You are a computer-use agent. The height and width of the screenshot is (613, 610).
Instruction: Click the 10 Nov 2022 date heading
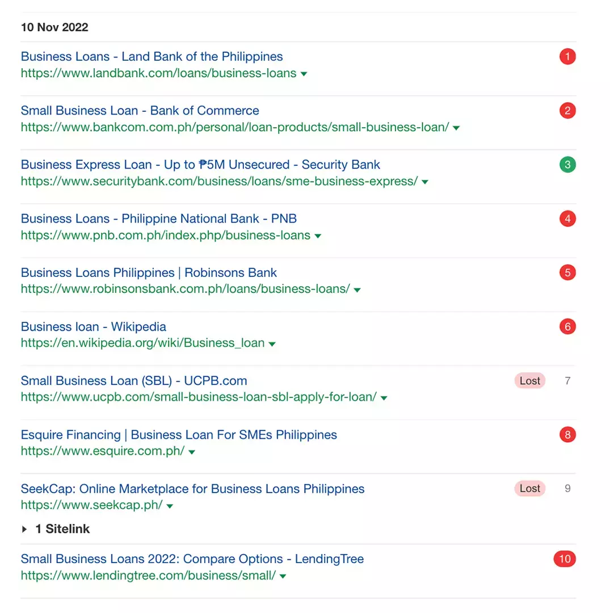point(54,27)
